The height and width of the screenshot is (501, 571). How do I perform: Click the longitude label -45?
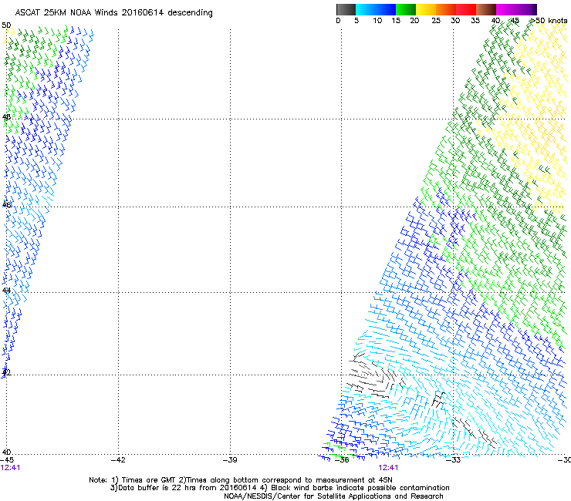[7, 460]
